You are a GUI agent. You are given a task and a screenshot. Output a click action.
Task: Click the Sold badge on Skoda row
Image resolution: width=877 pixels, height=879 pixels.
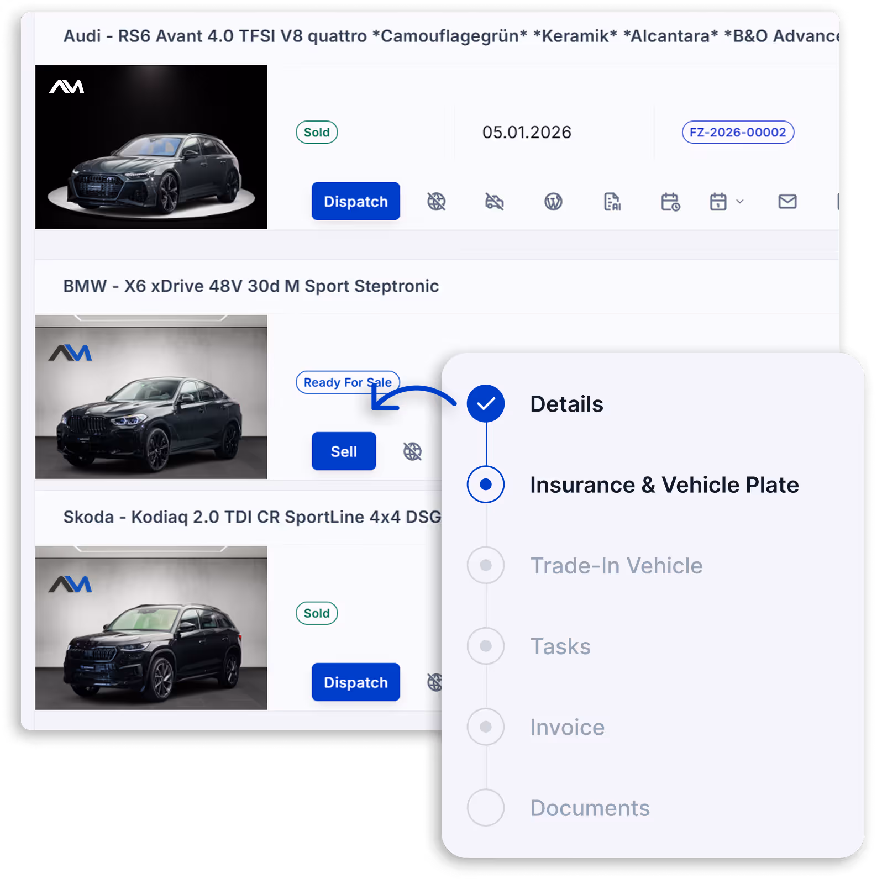(x=317, y=613)
